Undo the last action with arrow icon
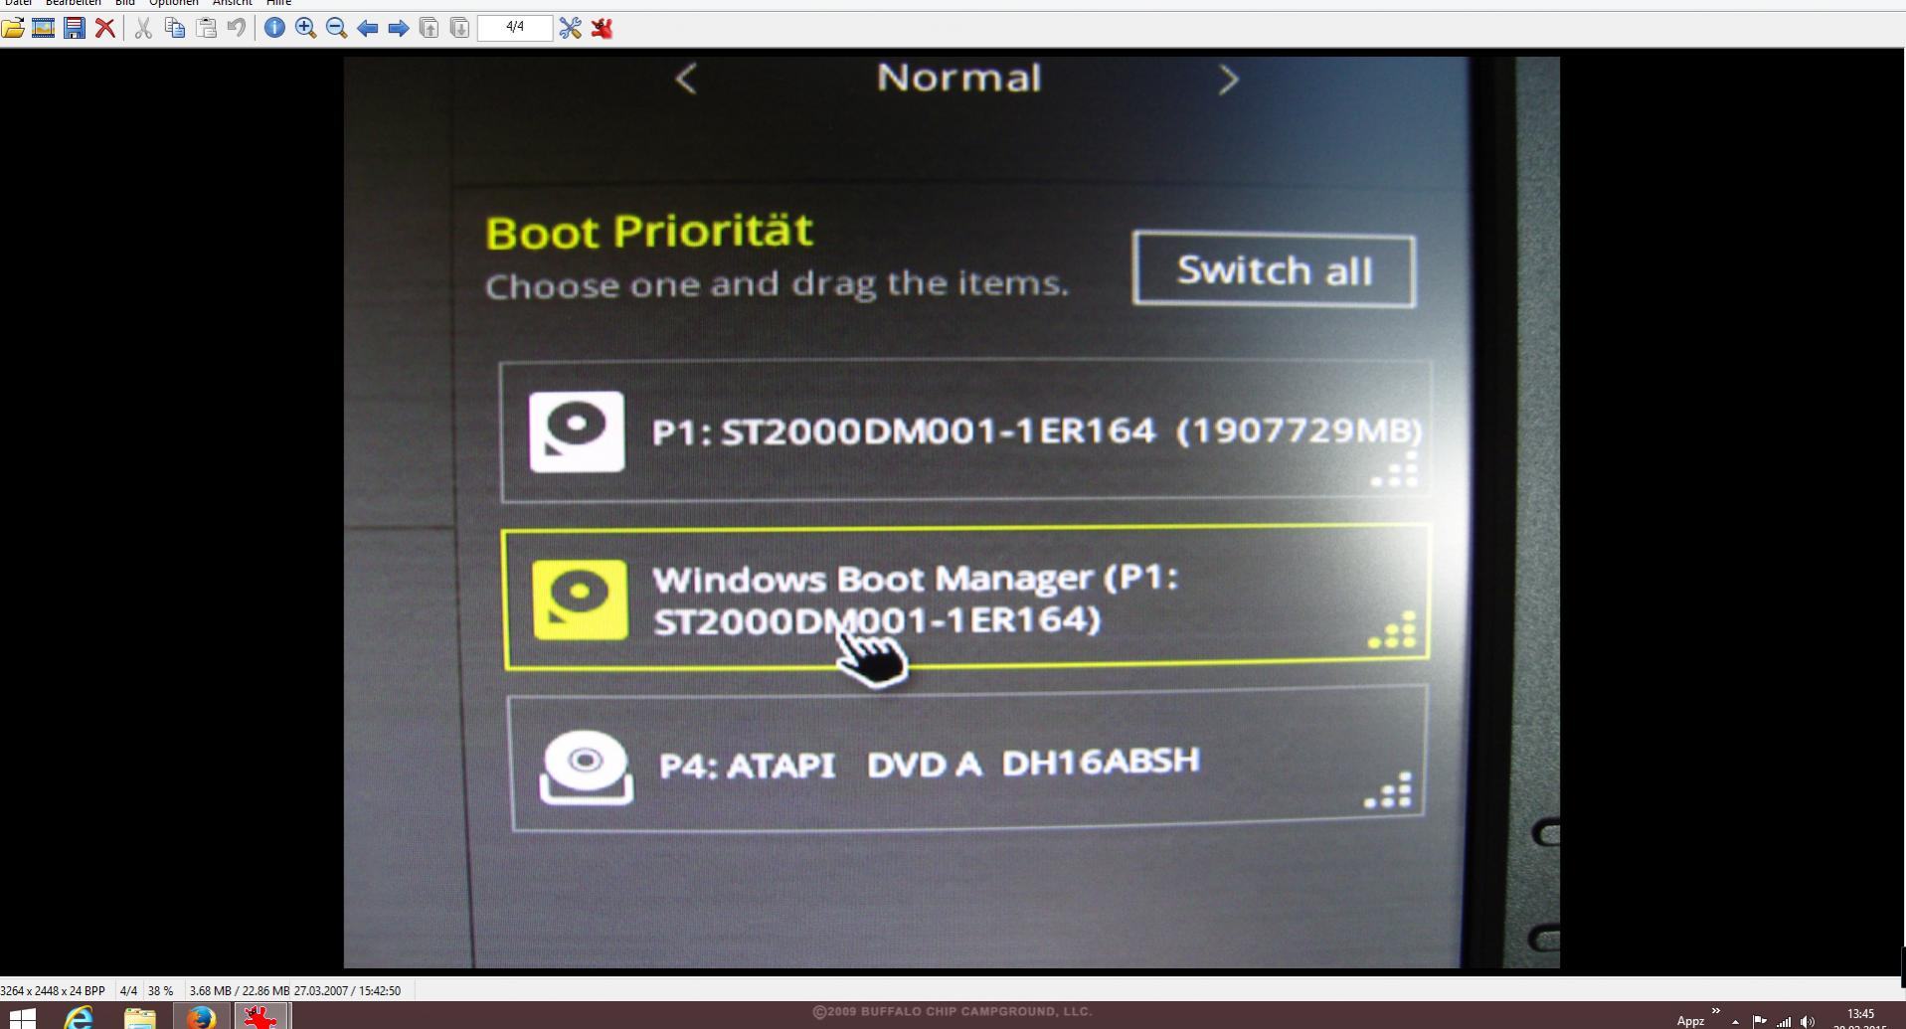 coord(237,28)
